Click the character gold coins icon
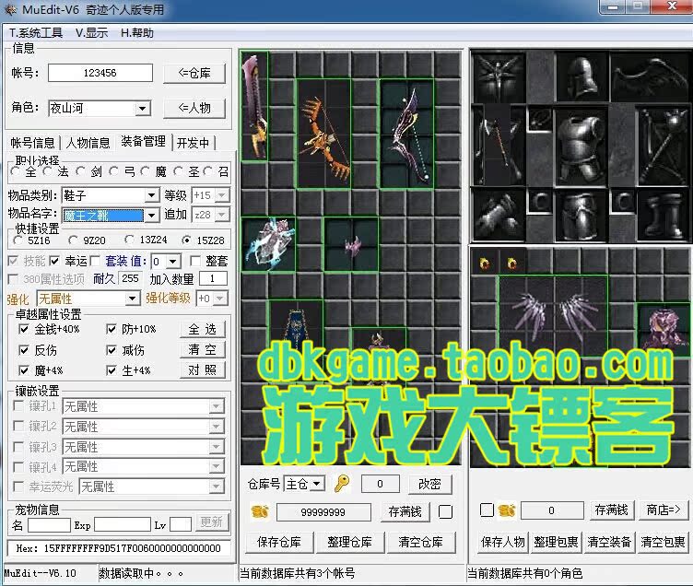This screenshot has width=693, height=586. (507, 510)
